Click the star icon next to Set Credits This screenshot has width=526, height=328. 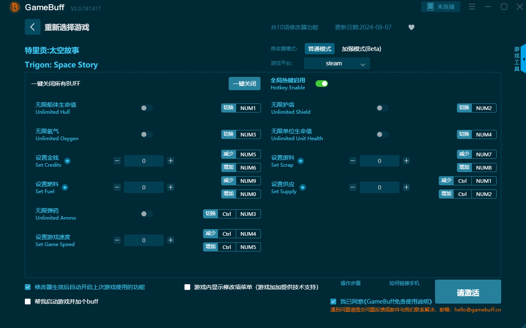tap(67, 161)
